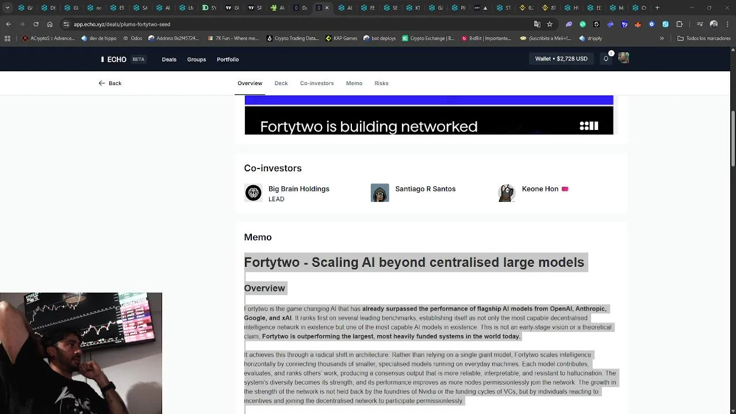Open the BidBit bookmark
736x414 pixels.
tap(486, 39)
